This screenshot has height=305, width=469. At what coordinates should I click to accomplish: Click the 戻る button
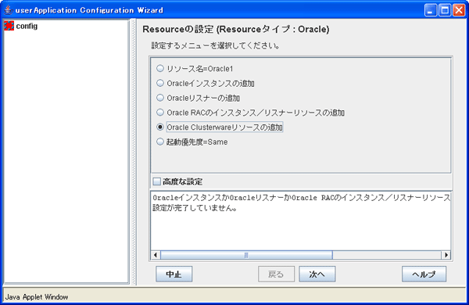(276, 274)
